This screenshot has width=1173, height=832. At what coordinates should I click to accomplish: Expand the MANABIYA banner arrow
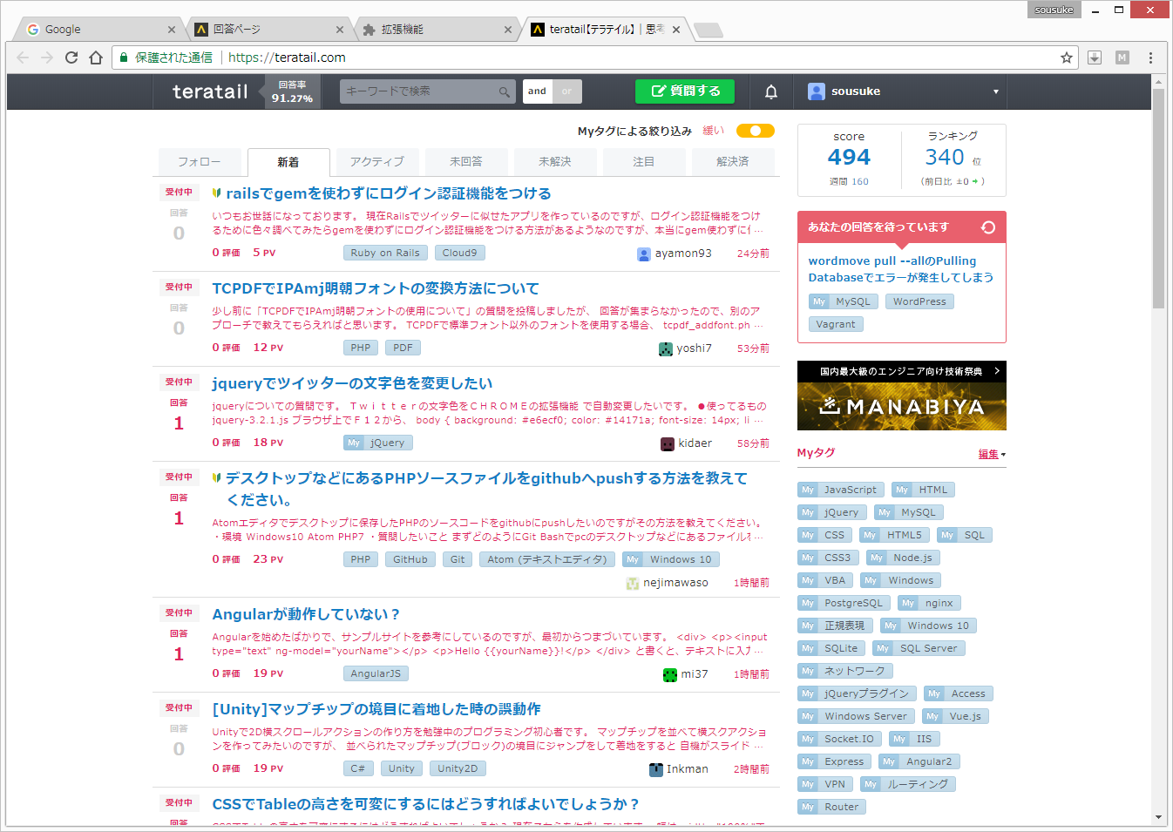(x=997, y=371)
